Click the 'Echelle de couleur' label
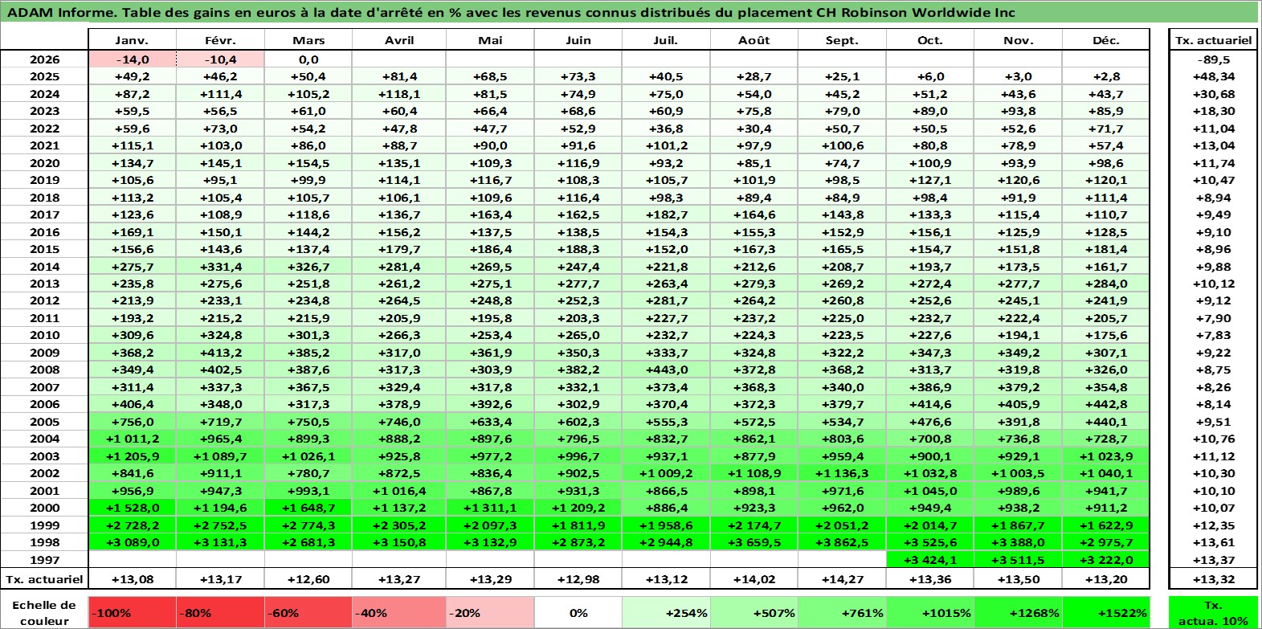The image size is (1262, 629). click(44, 612)
